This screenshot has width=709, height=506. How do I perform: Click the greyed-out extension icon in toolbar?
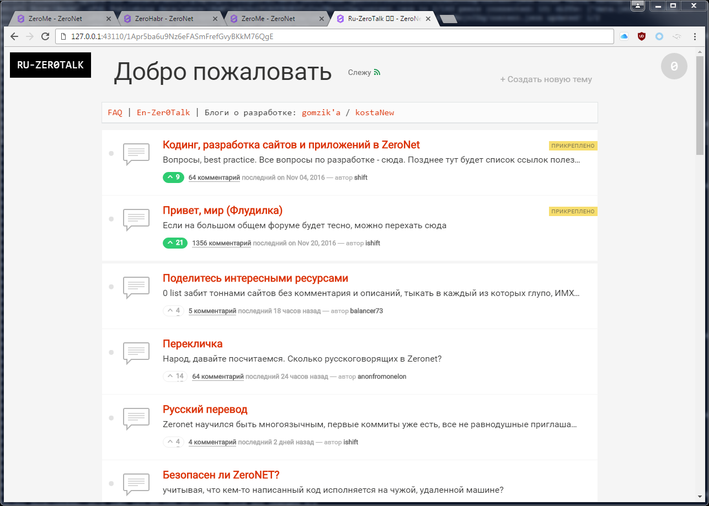(677, 36)
